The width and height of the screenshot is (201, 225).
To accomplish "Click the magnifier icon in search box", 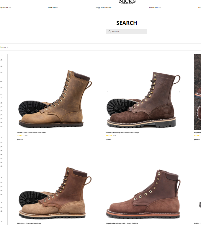I will point(110,31).
